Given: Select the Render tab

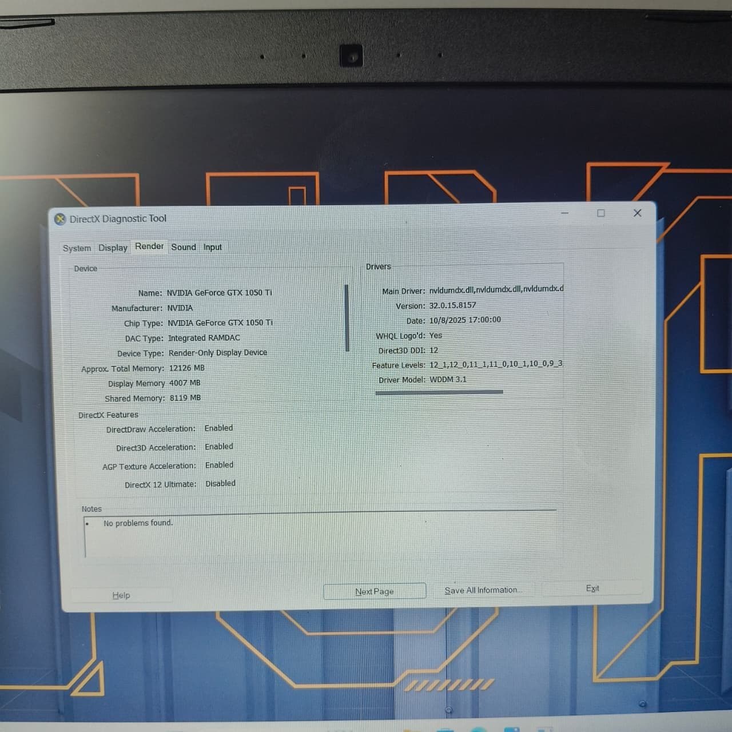Looking at the screenshot, I should tap(149, 246).
